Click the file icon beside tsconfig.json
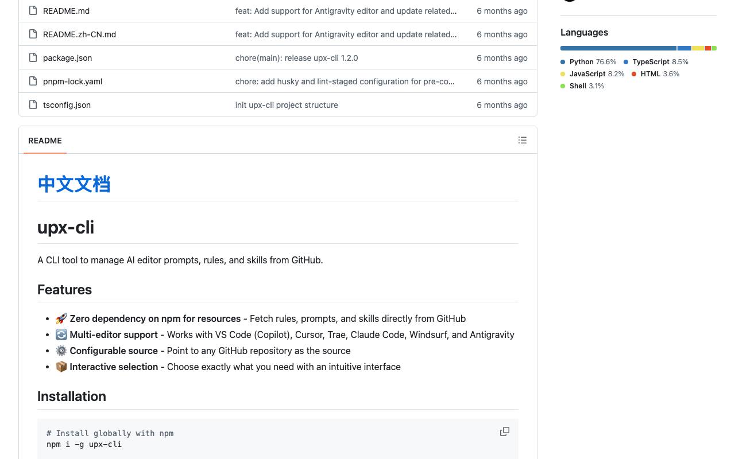Image resolution: width=735 pixels, height=459 pixels. [x=33, y=104]
